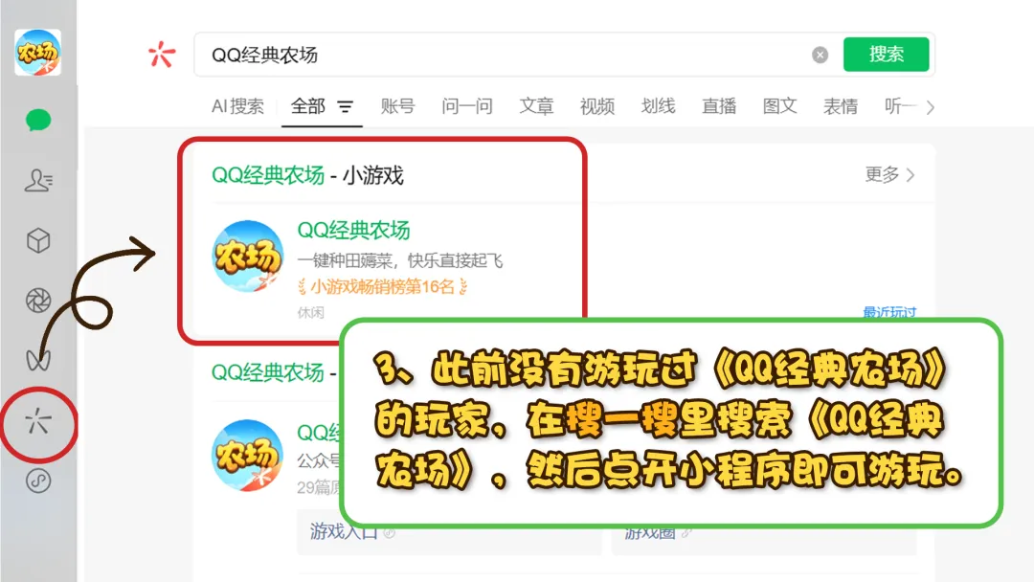
Task: Open Channels butterfly icon in sidebar
Action: pyautogui.click(x=38, y=360)
